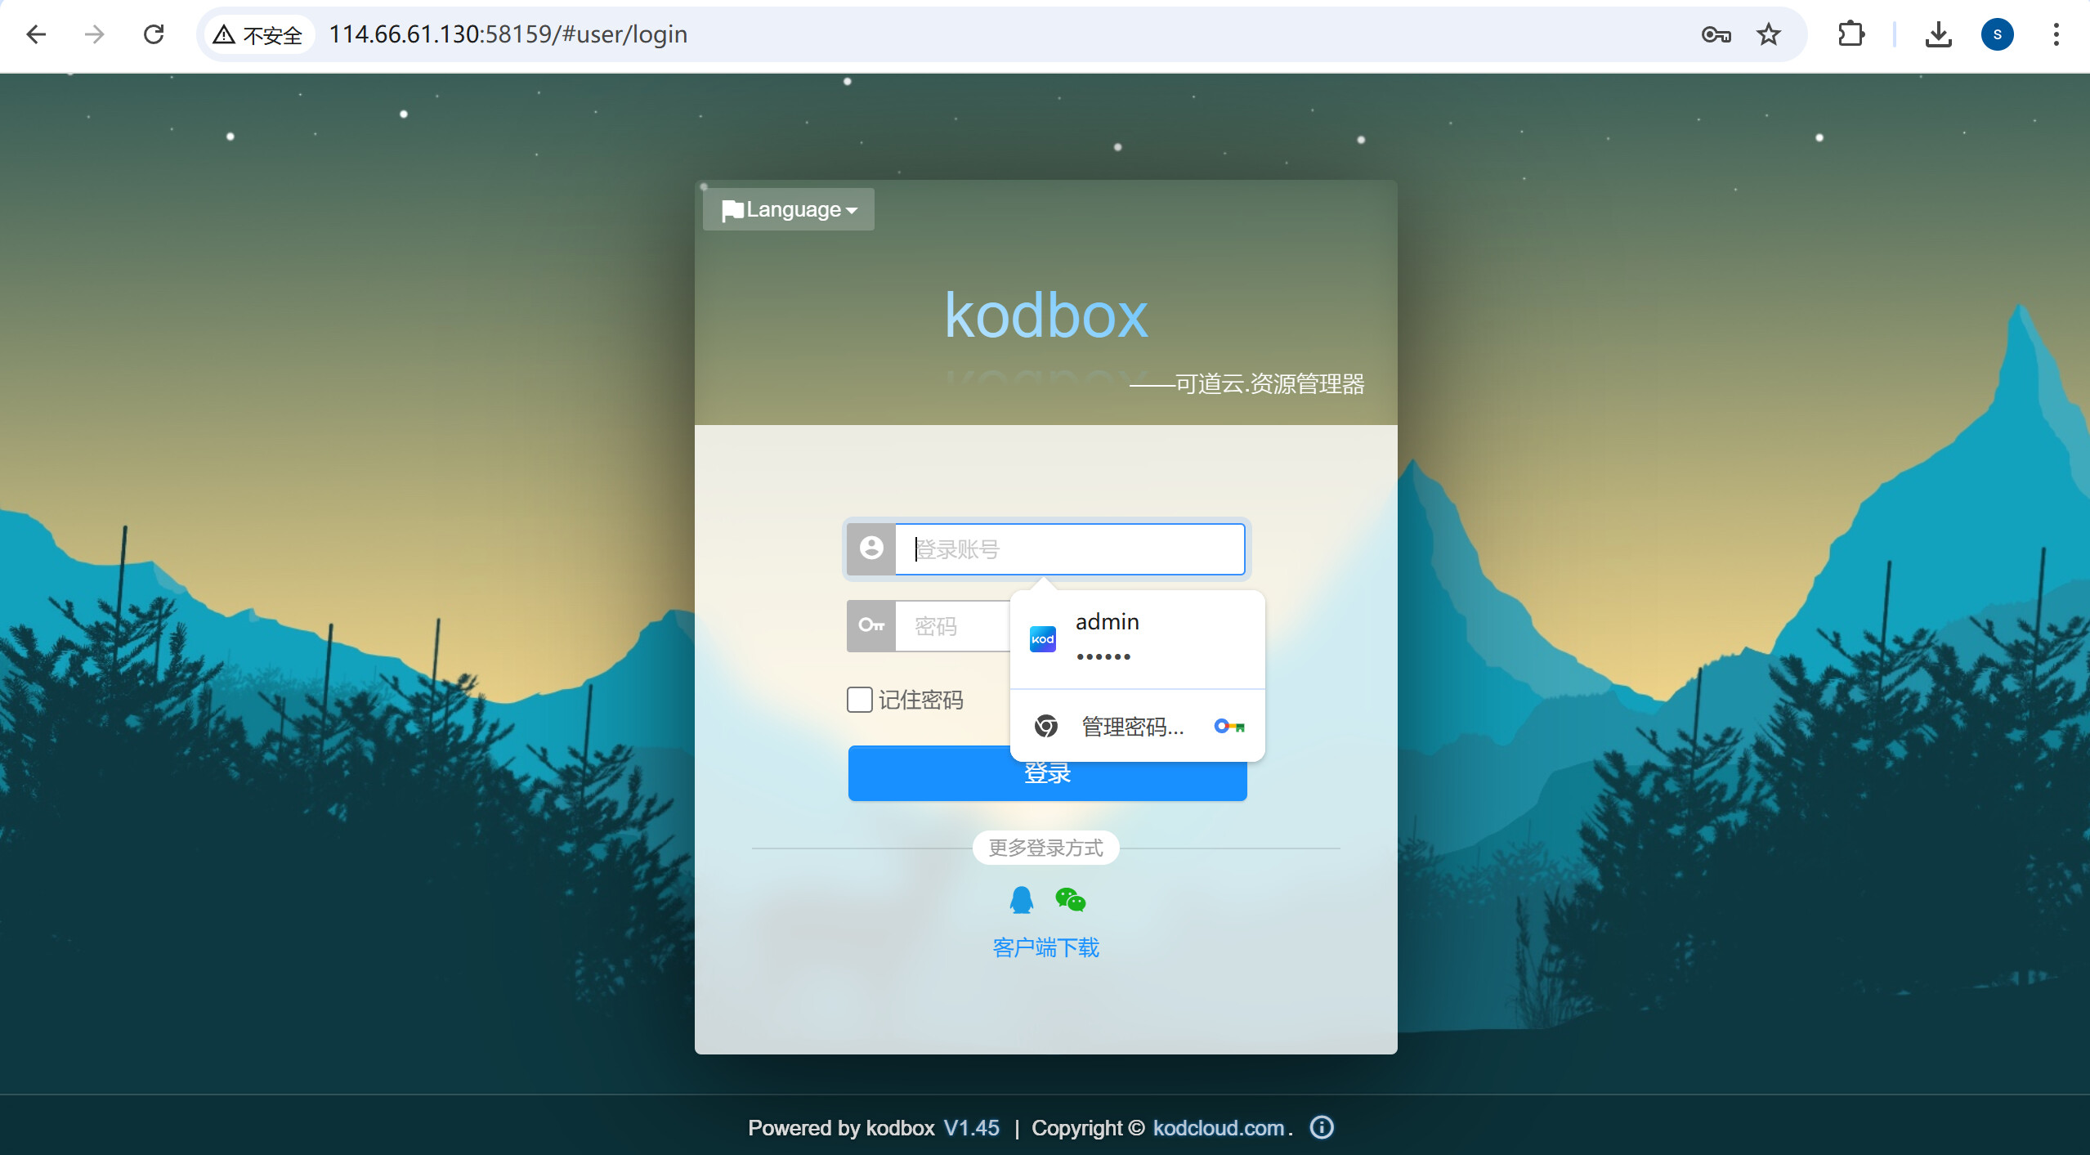2090x1155 pixels.
Task: Click the QQ penguin login icon
Action: point(1021,900)
